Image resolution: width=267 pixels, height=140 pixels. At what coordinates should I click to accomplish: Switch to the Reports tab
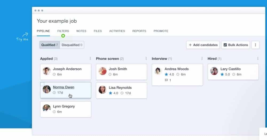139,31
